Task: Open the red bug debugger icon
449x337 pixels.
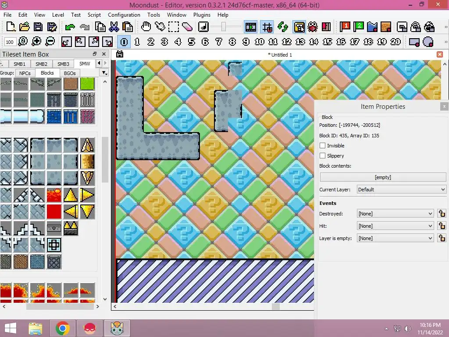Action: click(313, 27)
